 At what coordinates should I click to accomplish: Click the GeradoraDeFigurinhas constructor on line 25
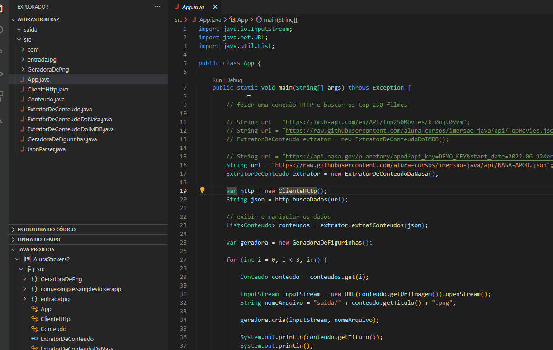coord(327,242)
